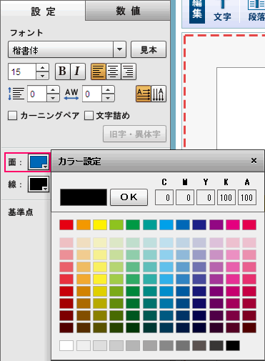Viewport: 265px width, 361px height.
Task: Click the 見本 font sample button
Action: 149,49
